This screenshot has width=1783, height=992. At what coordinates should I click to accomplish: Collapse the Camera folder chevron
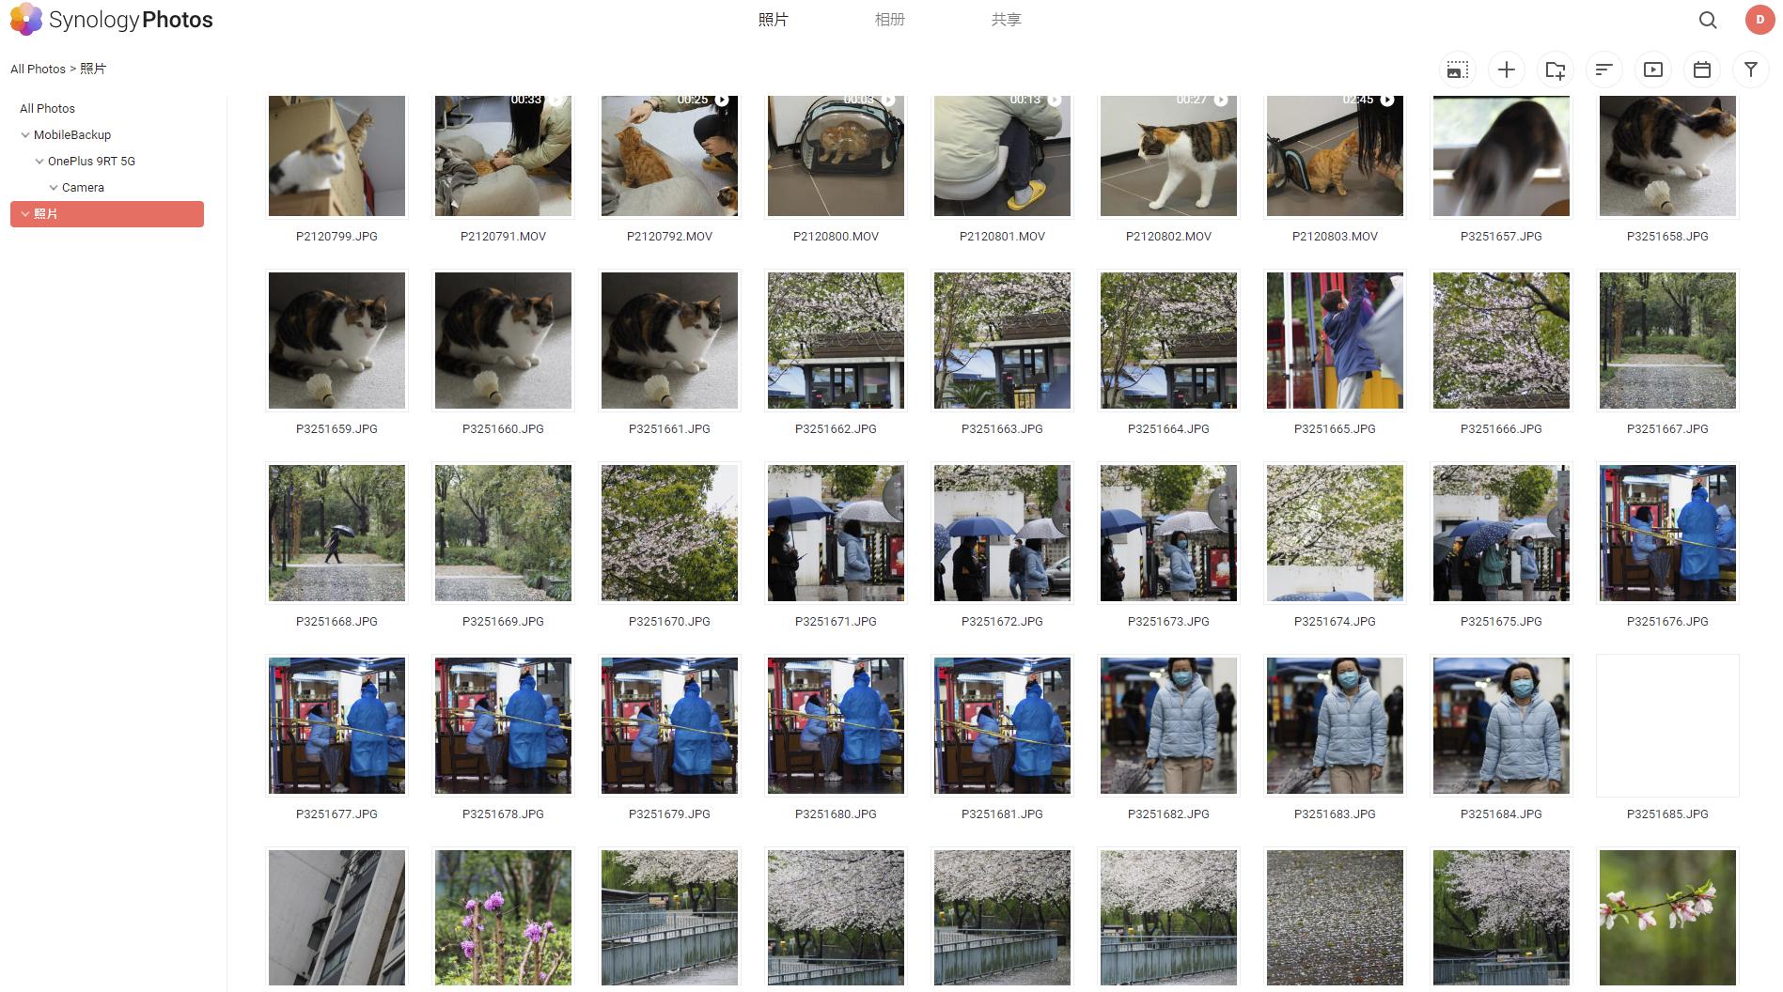54,188
